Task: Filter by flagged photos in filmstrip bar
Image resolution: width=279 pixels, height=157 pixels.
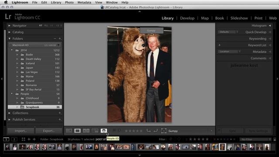Action: [170, 139]
